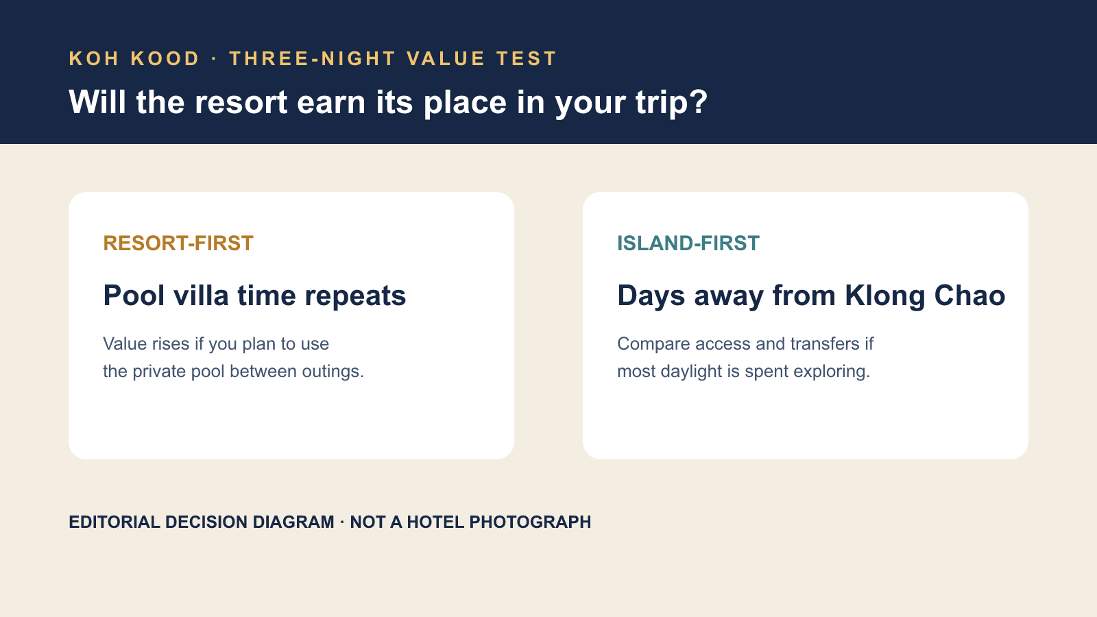The width and height of the screenshot is (1097, 617).
Task: Open the 'Days away from Klong Chao' heading
Action: click(x=811, y=295)
